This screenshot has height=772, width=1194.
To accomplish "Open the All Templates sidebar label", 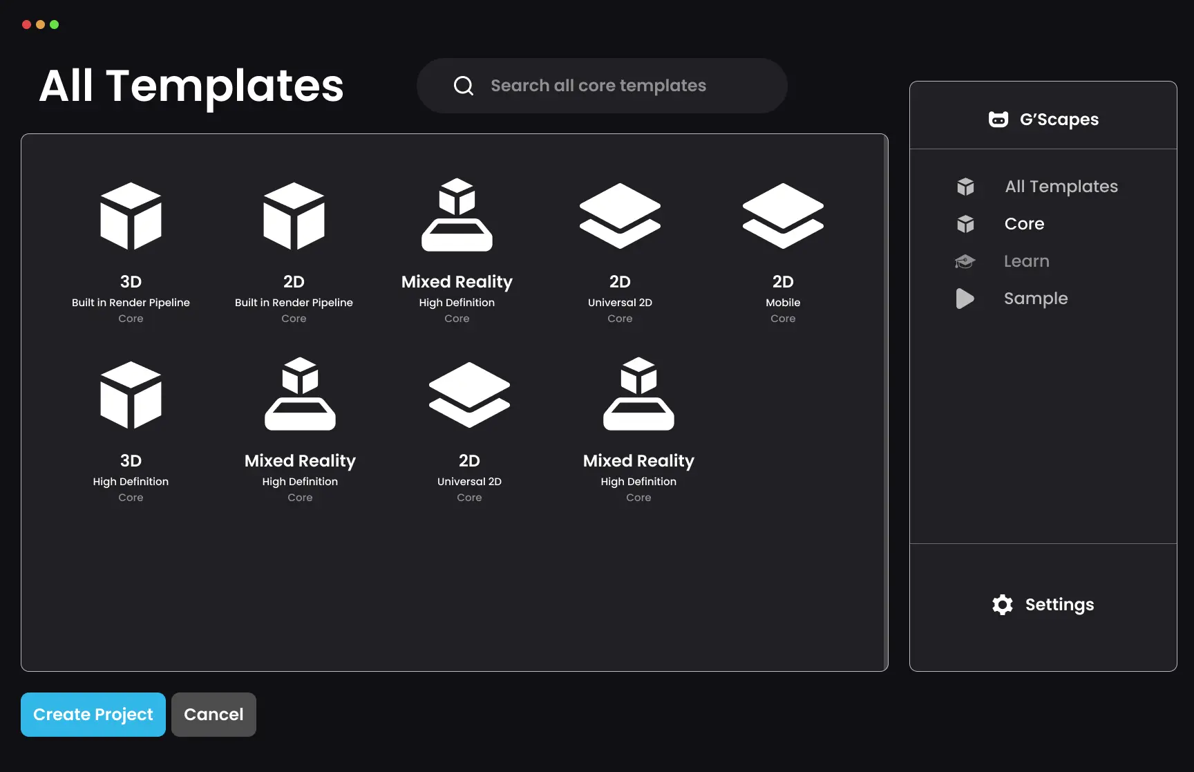I will click(1061, 187).
